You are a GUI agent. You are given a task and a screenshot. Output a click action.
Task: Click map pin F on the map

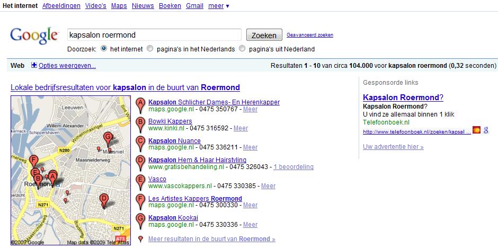click(x=33, y=162)
